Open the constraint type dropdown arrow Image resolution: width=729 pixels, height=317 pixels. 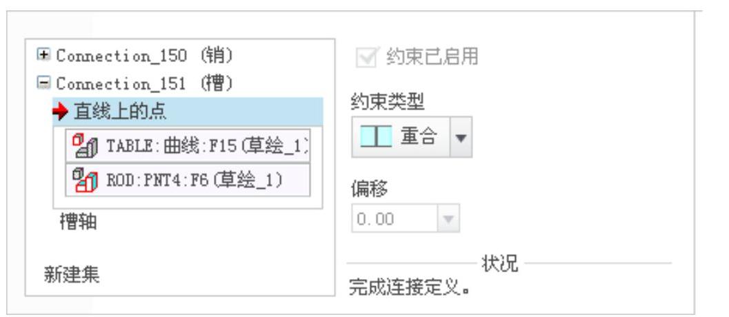click(461, 138)
